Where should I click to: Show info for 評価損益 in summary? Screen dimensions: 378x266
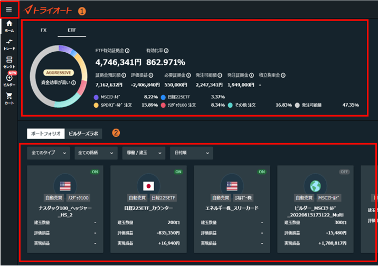pos(151,75)
